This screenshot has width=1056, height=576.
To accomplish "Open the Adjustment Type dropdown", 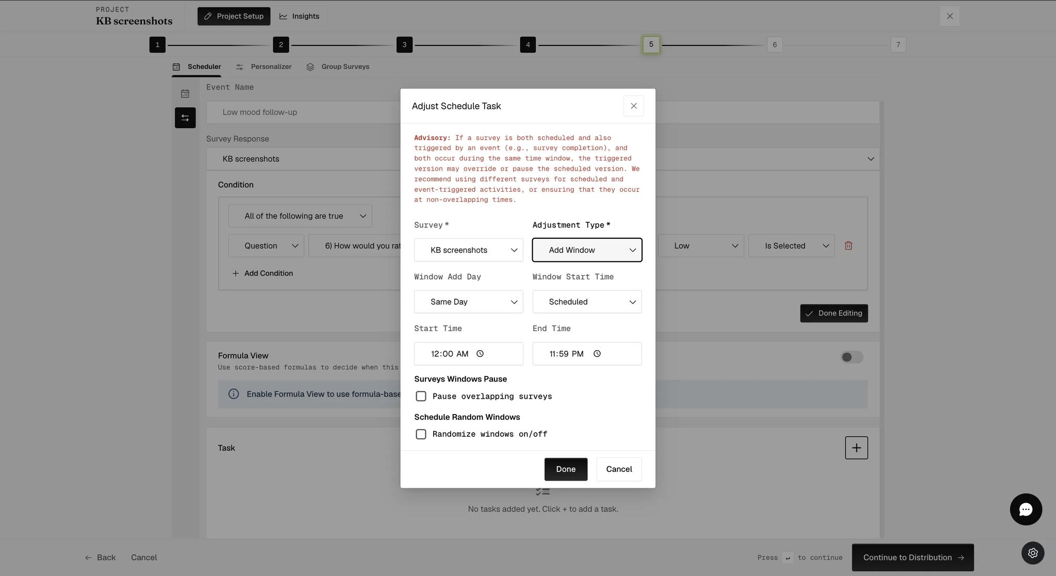I will point(587,250).
